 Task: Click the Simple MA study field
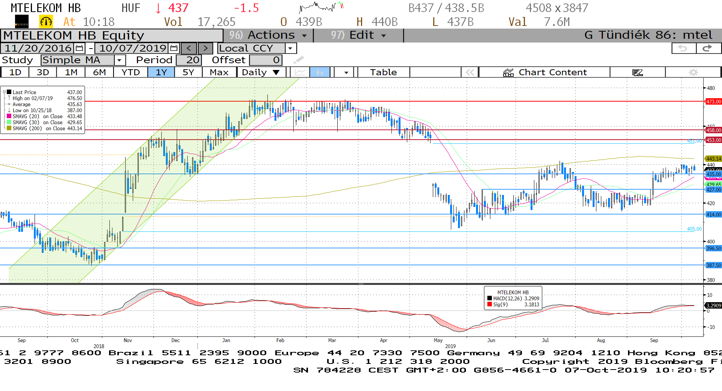(x=78, y=60)
